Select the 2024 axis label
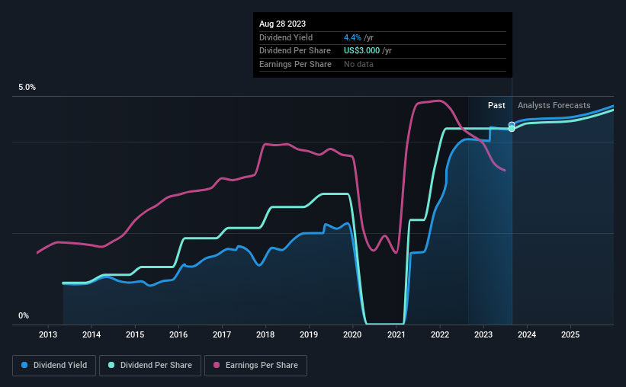626x387 pixels. [527, 334]
